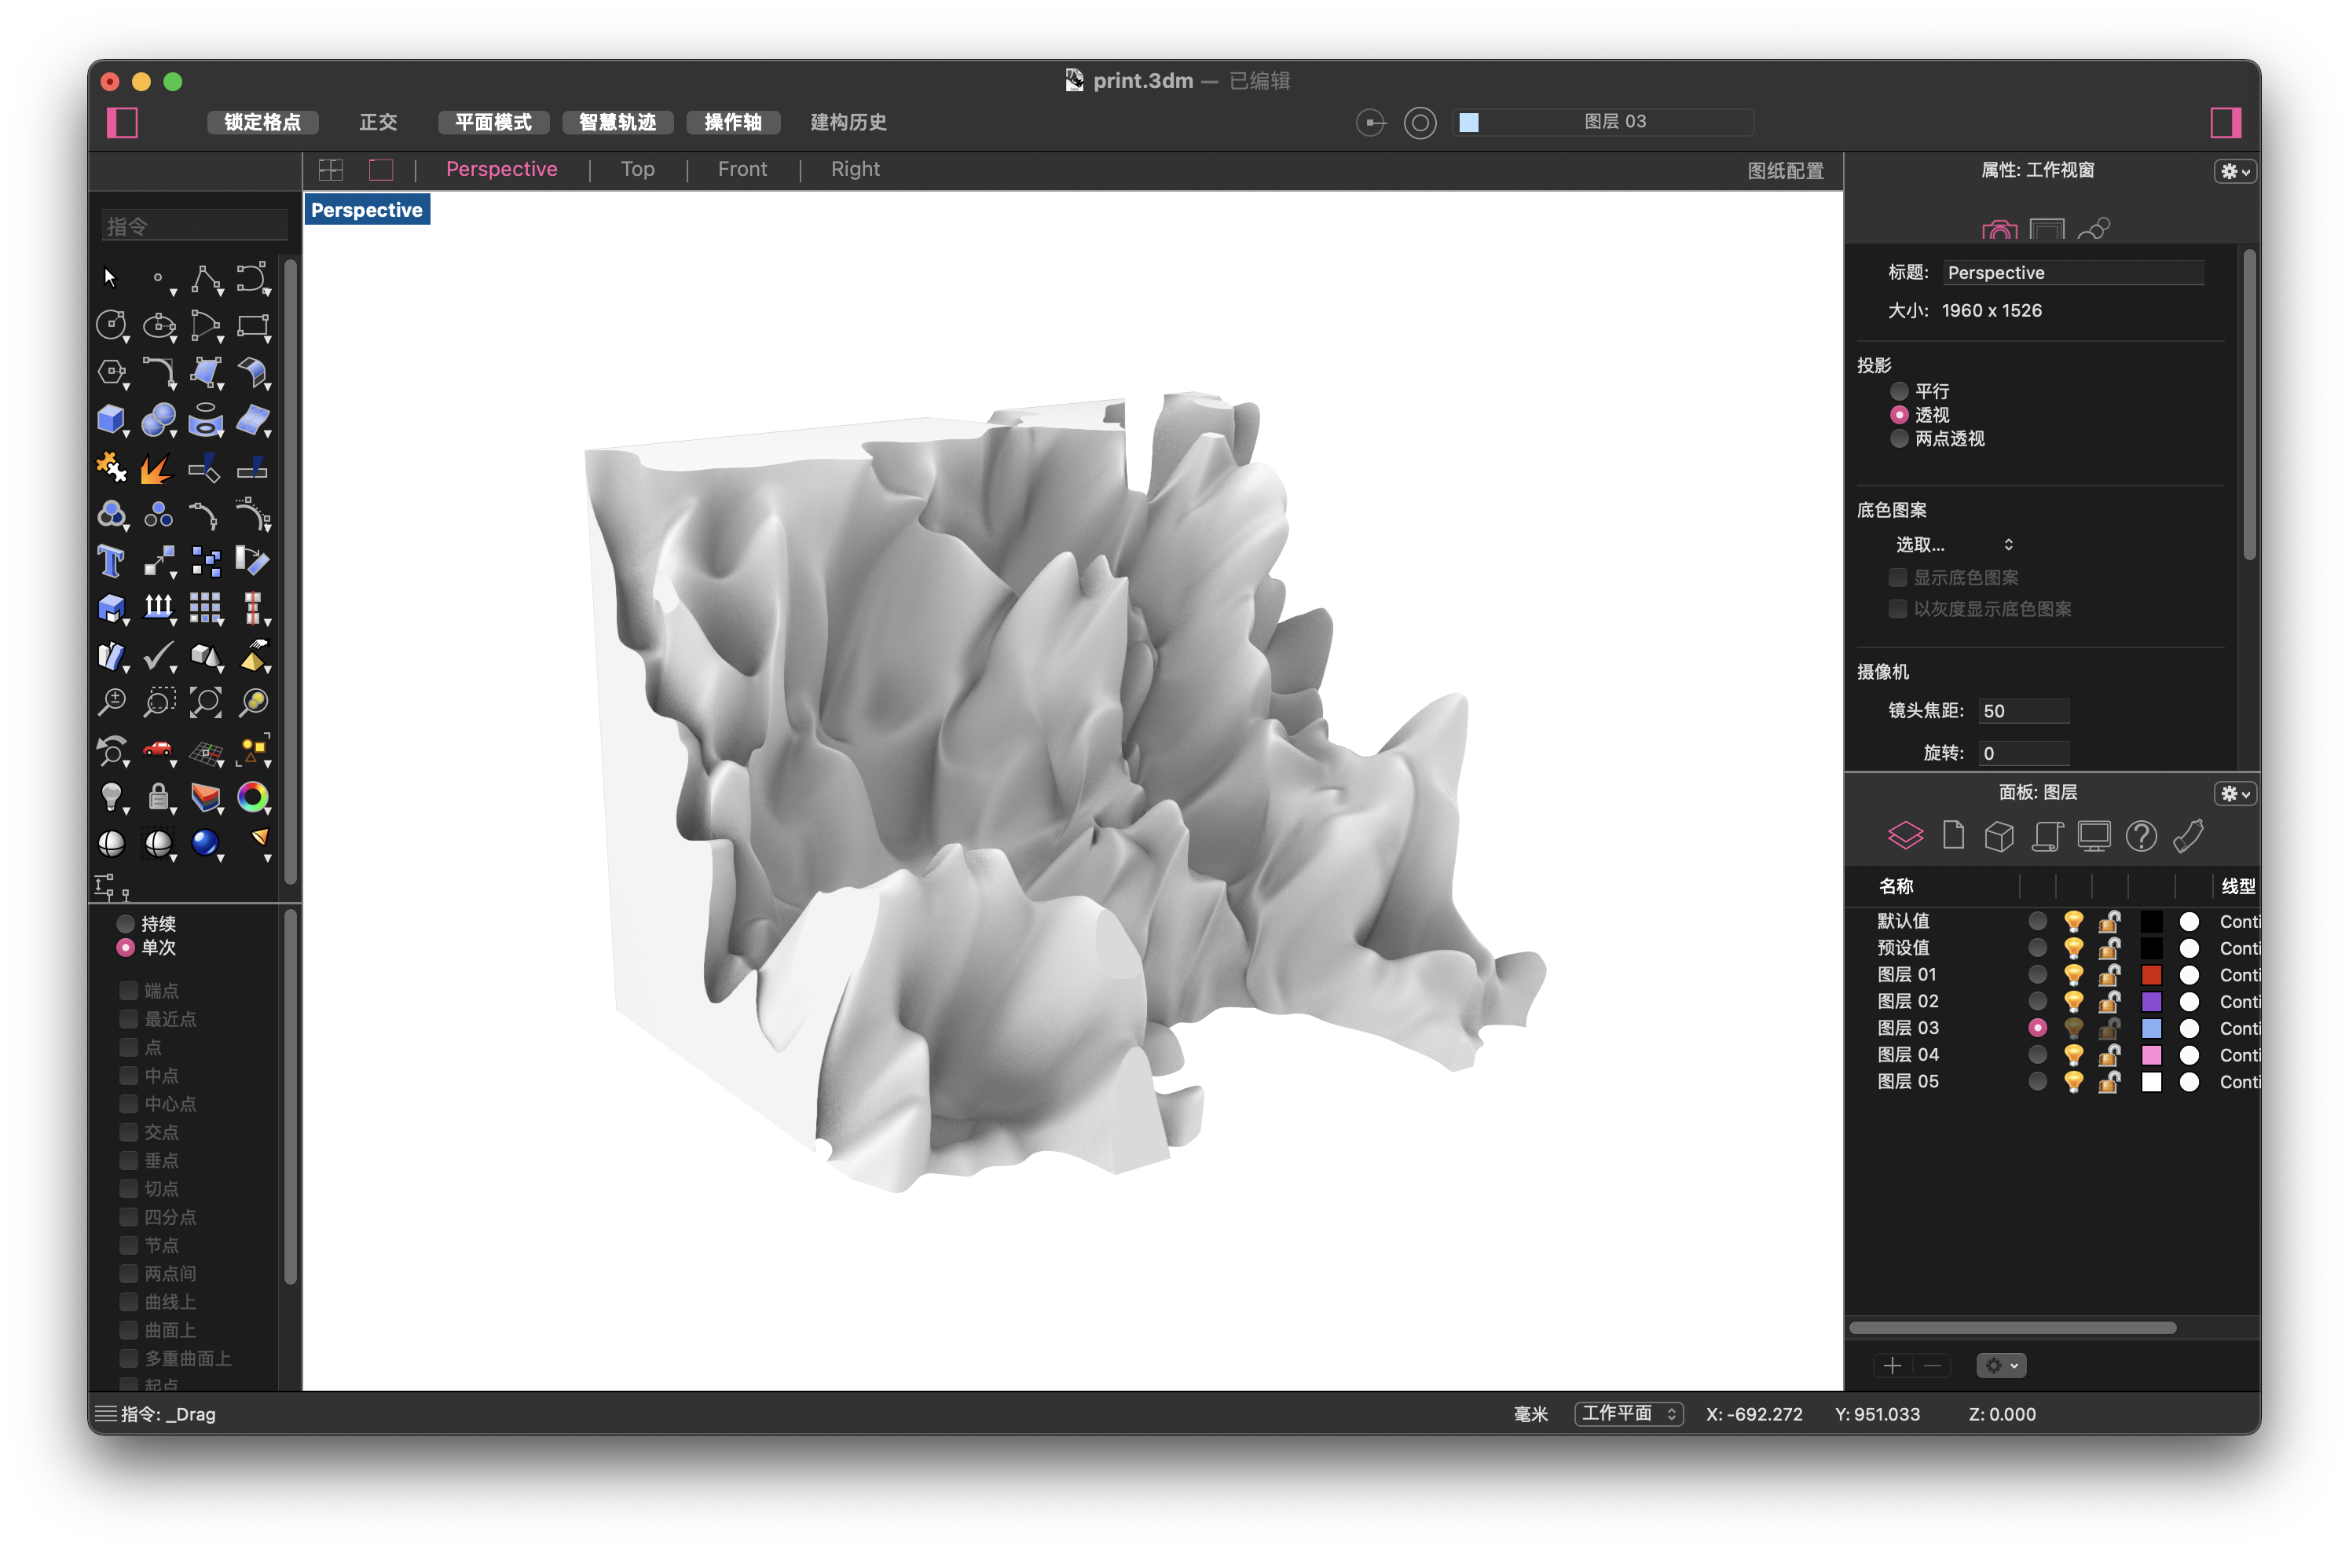Switch to the Top viewport tab

637,169
